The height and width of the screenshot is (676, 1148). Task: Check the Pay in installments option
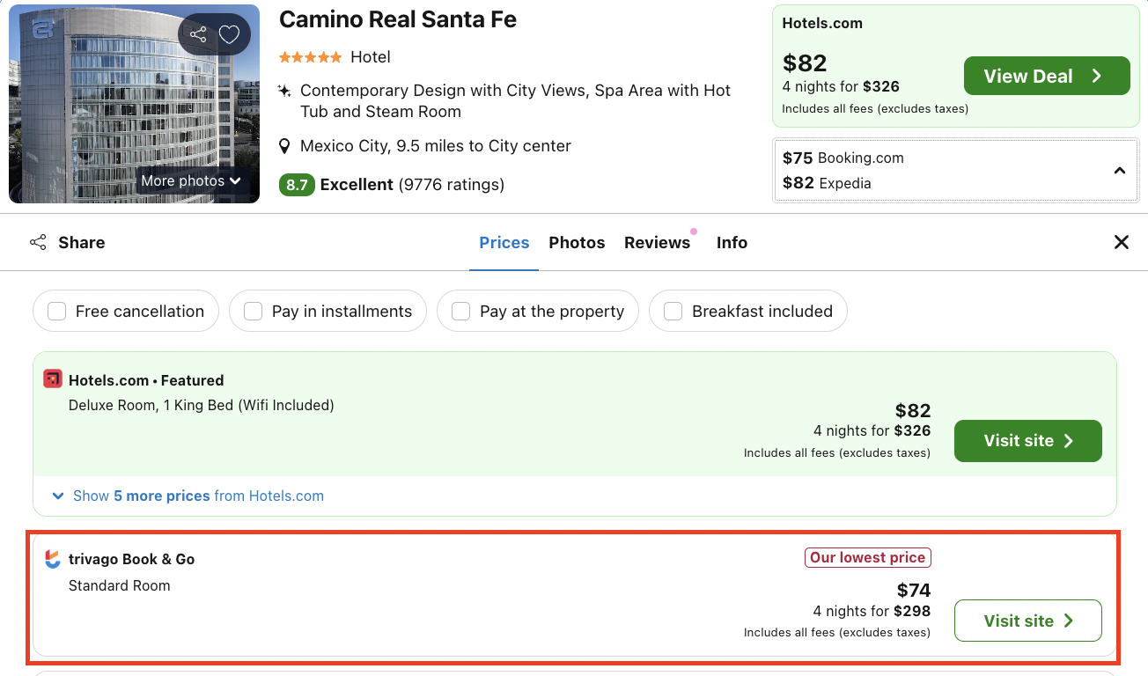[x=254, y=312]
